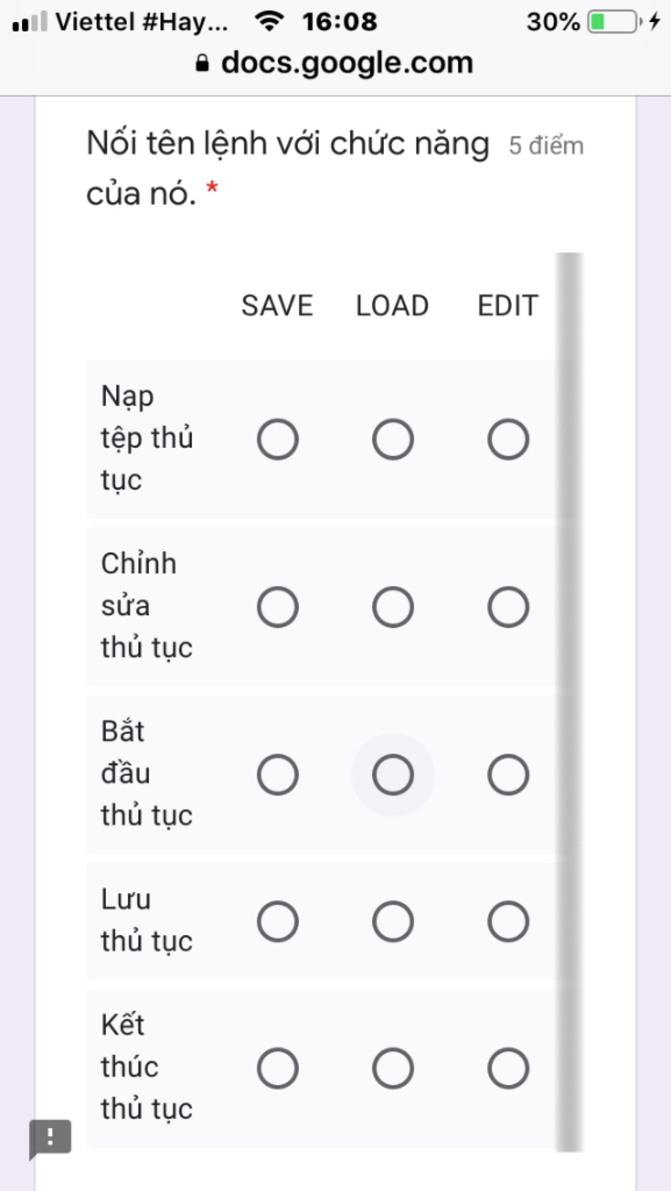Image resolution: width=671 pixels, height=1191 pixels.
Task: Tap the padlock icon beside the URL
Action: click(x=202, y=63)
